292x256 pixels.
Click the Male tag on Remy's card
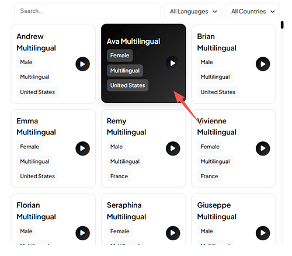[116, 147]
